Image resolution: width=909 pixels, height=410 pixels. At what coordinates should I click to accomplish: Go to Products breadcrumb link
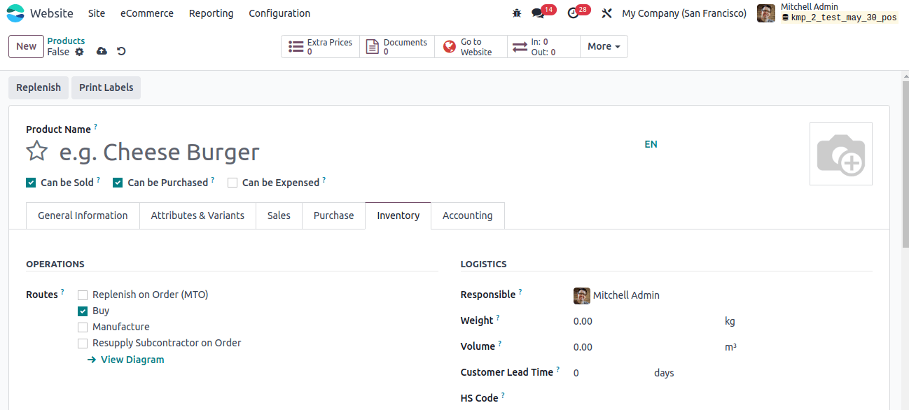pos(66,41)
